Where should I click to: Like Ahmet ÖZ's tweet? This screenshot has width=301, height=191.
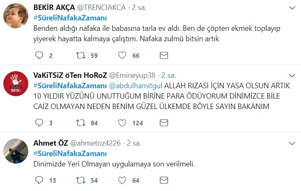pos(123,180)
